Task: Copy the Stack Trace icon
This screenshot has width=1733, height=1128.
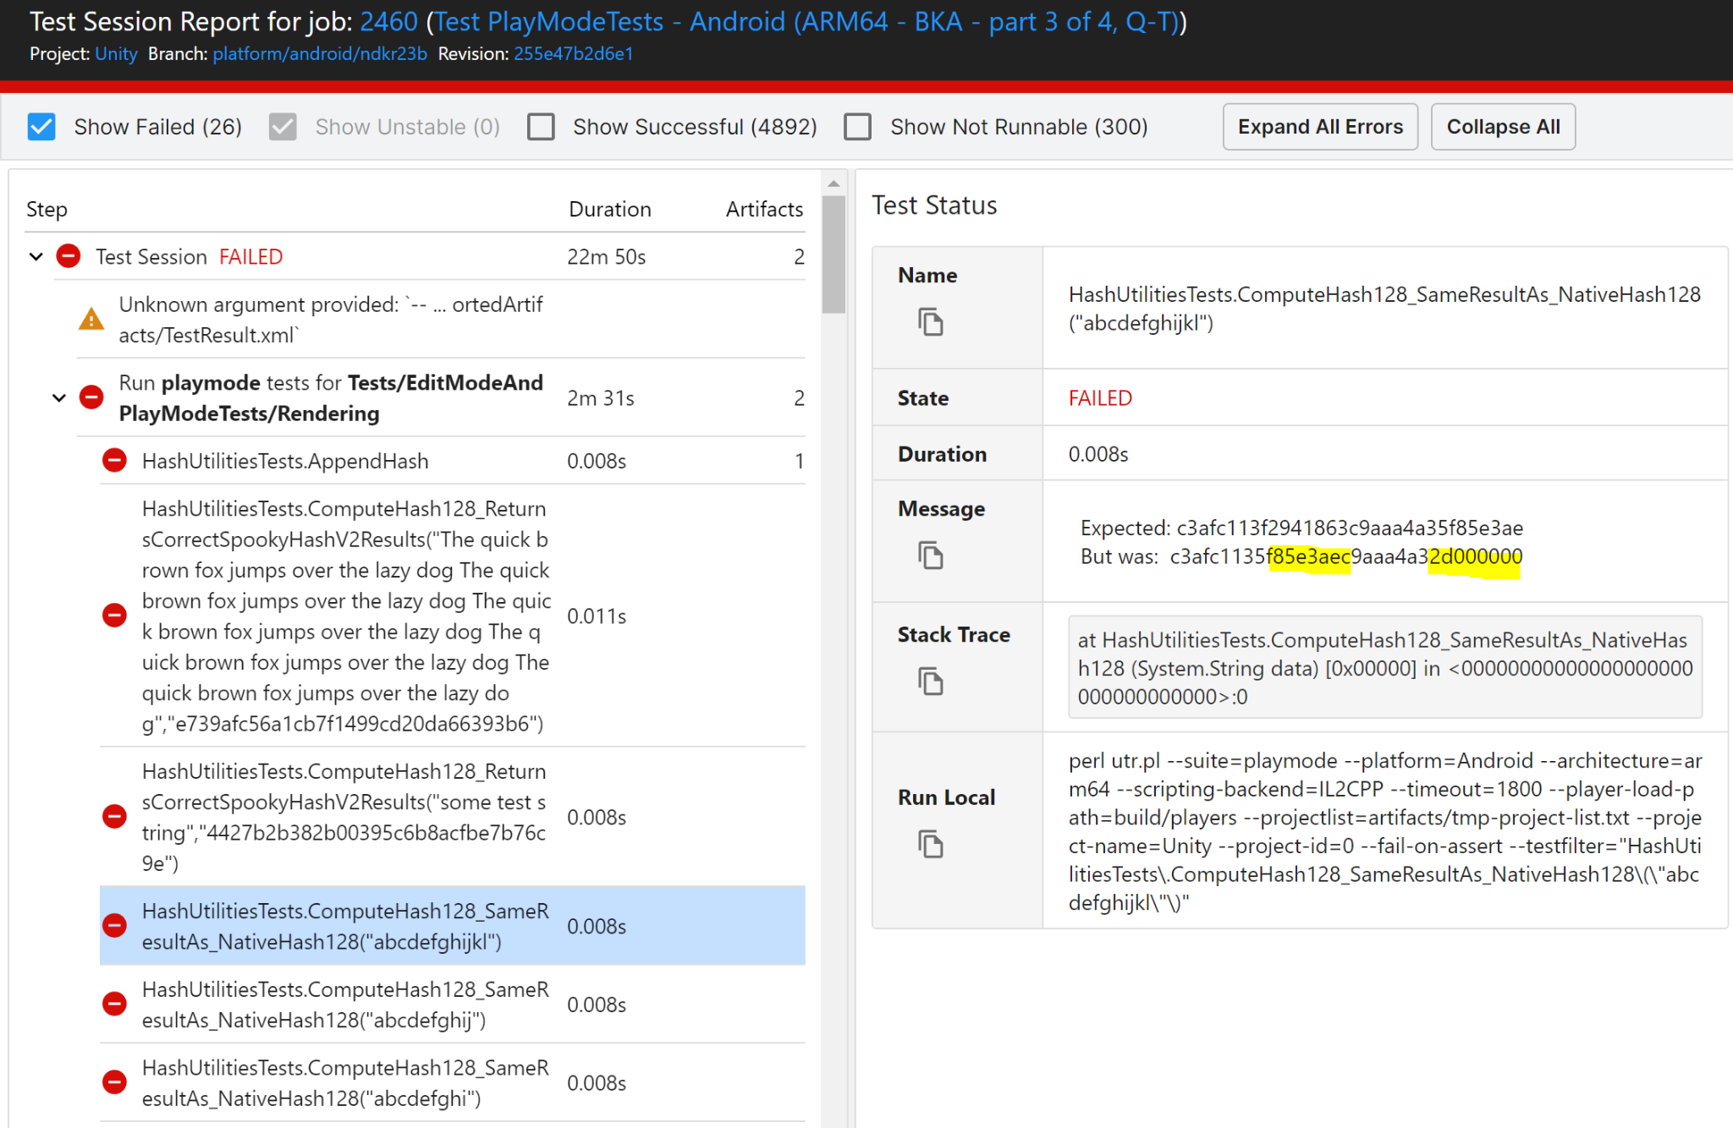Action: (930, 682)
